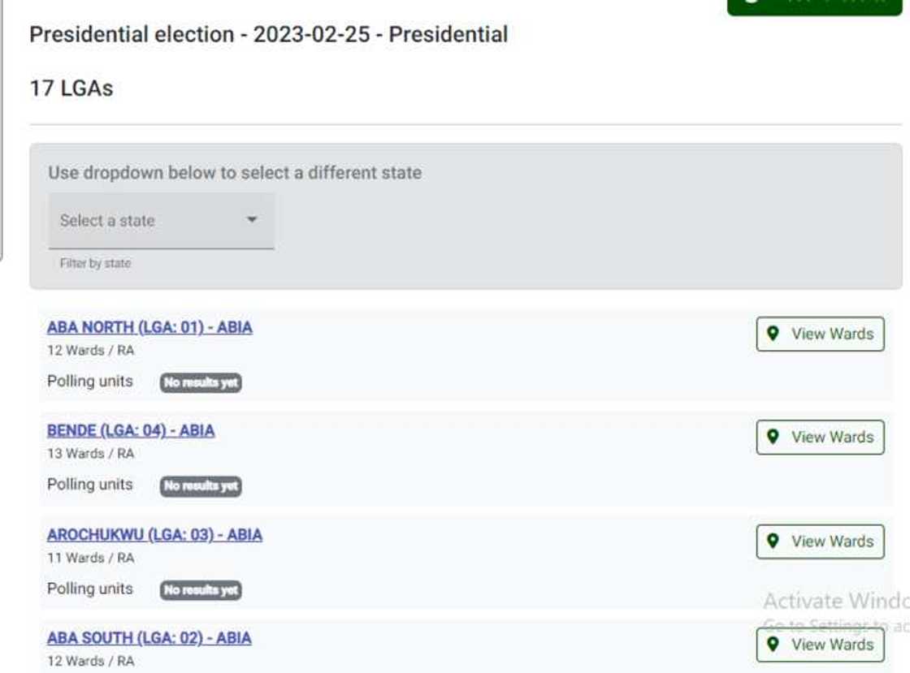Click the map pin icon beside ABA NORTH's View Wards
Viewport: 910px width, 673px height.
pyautogui.click(x=774, y=334)
